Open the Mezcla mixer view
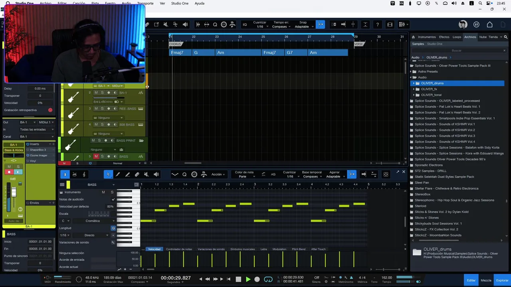This screenshot has width=511, height=287. point(486,280)
